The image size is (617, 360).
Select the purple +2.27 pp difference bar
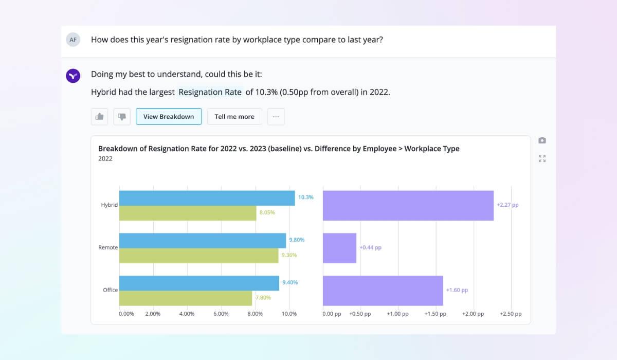pyautogui.click(x=408, y=206)
